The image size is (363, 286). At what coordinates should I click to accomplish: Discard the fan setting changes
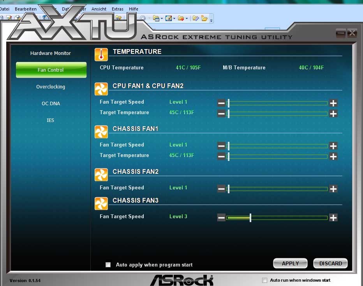pyautogui.click(x=330, y=263)
